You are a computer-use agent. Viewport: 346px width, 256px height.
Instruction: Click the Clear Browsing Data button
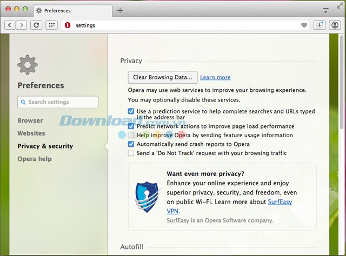coord(163,77)
